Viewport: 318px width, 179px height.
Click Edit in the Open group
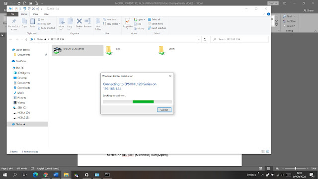138,24
